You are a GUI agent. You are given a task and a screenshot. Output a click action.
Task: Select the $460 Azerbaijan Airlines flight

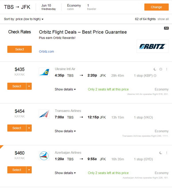pyautogui.click(x=17, y=170)
